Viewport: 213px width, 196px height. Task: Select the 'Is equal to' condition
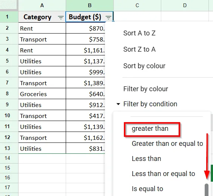(x=147, y=189)
